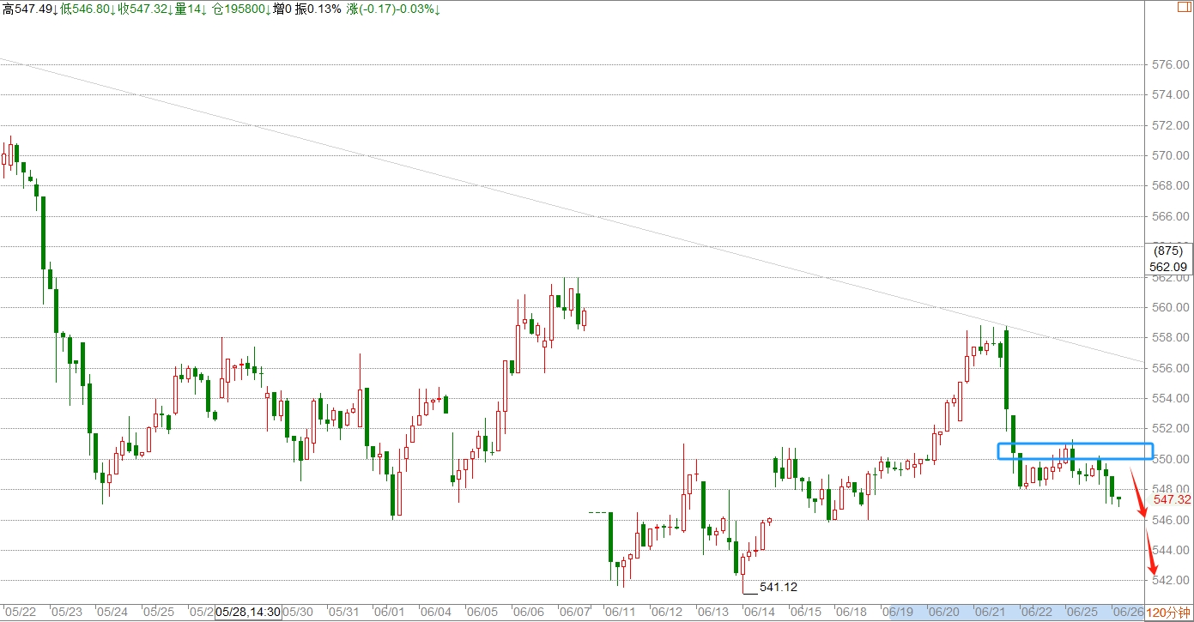Select the 06/07 date on time axis
Viewport: 1194px width, 622px height.
(574, 613)
